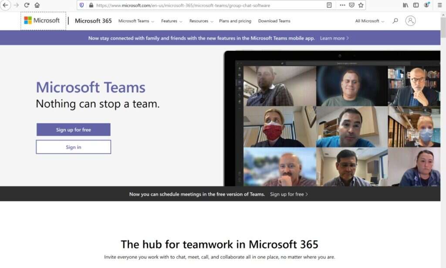The width and height of the screenshot is (446, 268).
Task: Open the page search magnifier icon
Action: click(395, 20)
